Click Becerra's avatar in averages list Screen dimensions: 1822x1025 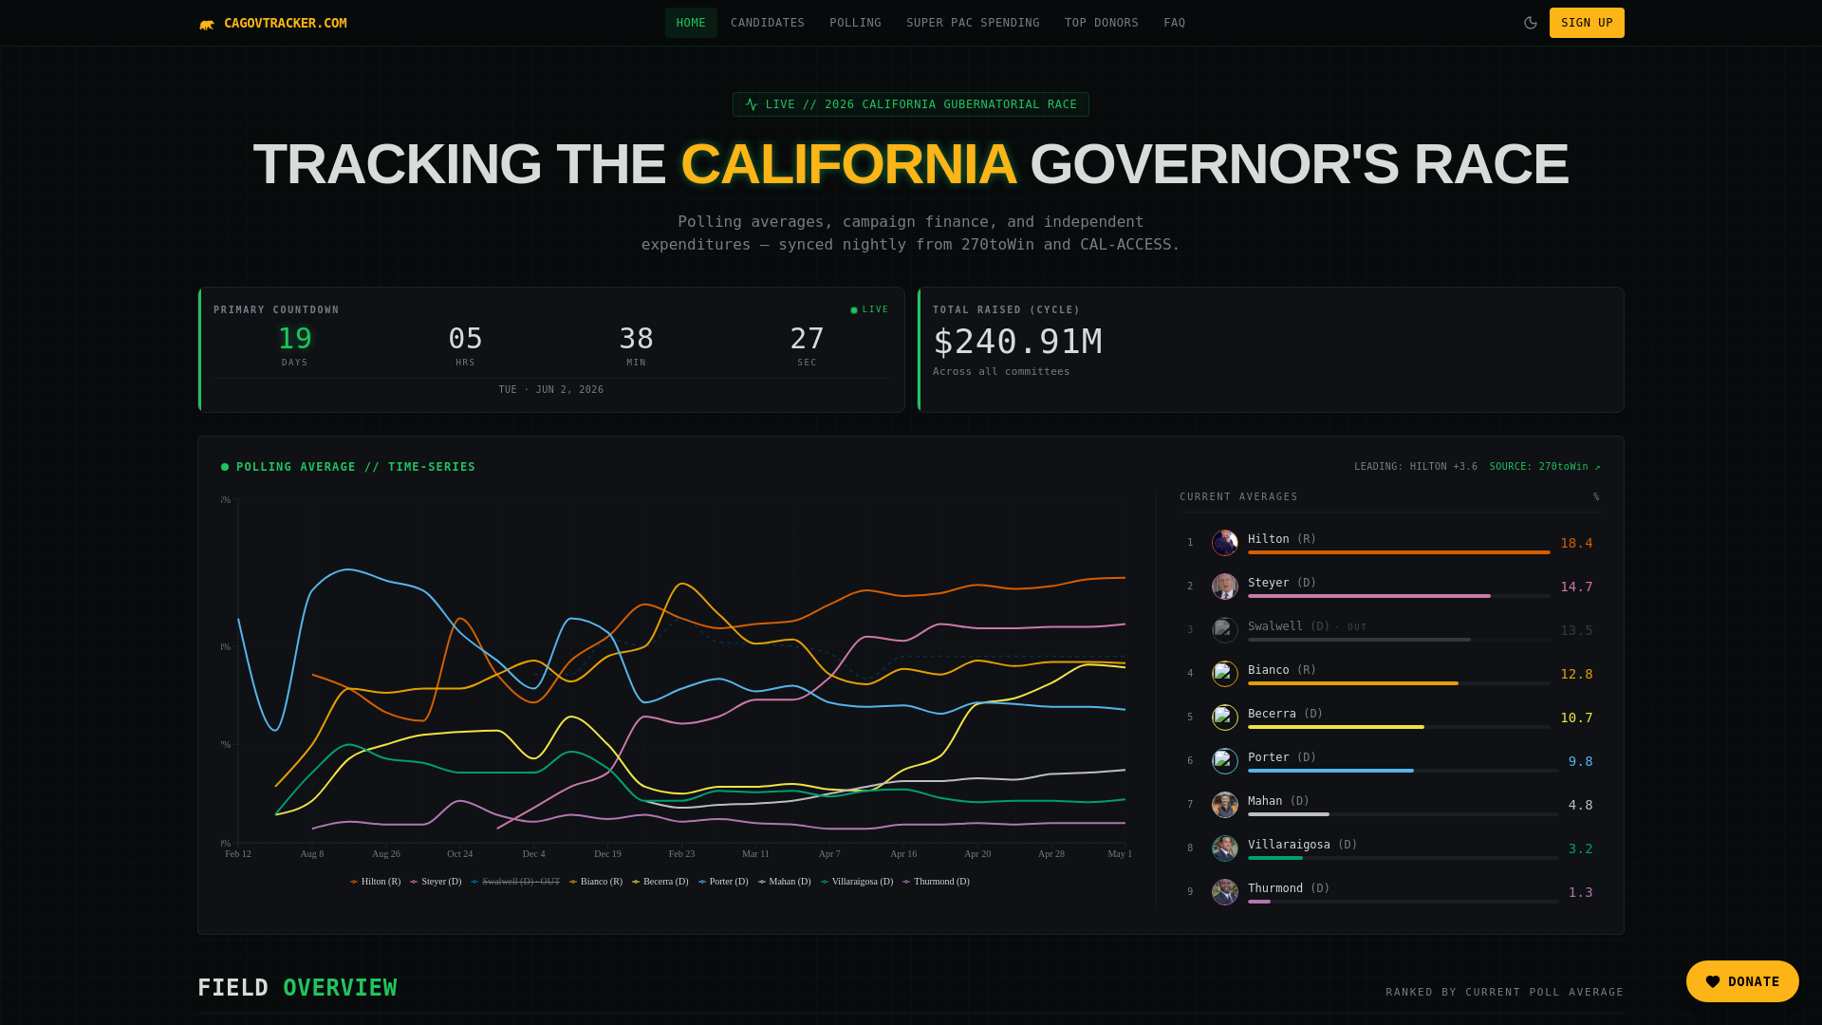point(1225,717)
